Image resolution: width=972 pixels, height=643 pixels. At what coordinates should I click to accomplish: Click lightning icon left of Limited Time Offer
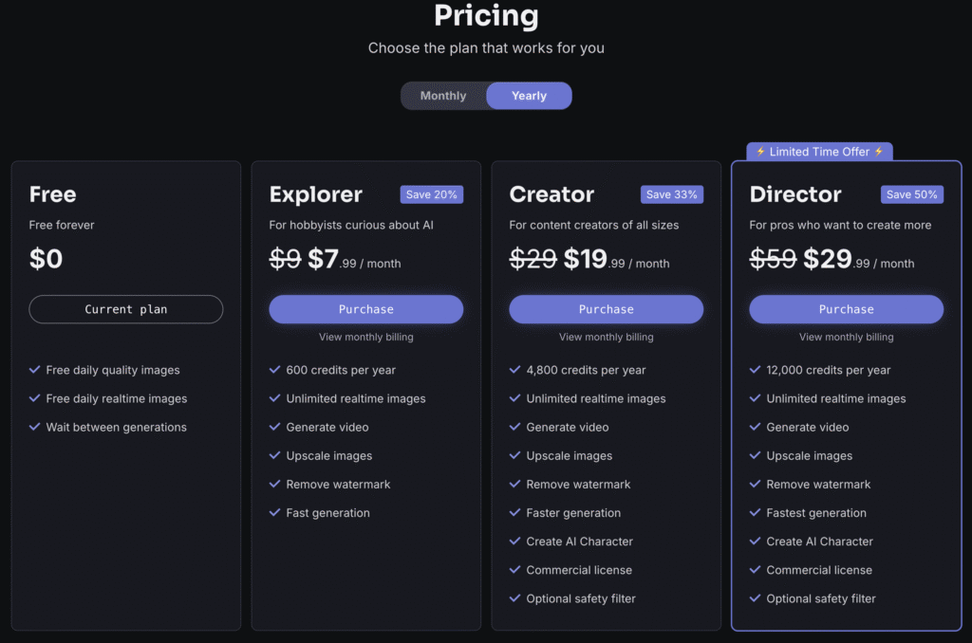[x=760, y=152]
